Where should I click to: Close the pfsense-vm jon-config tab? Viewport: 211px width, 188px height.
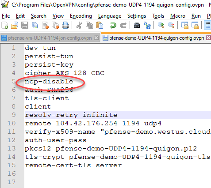[96, 38]
